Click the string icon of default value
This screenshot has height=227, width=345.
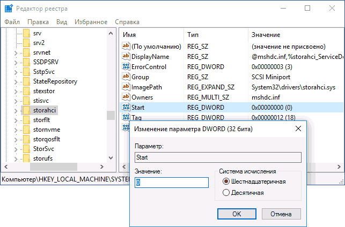(x=126, y=46)
